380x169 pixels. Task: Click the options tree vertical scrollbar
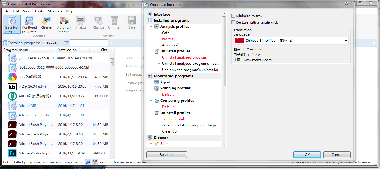coord(224,50)
